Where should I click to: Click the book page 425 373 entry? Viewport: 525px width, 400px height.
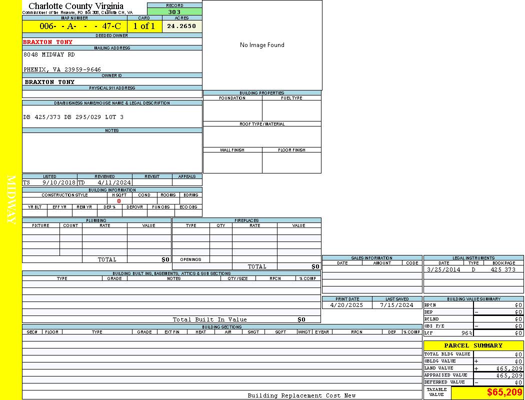pyautogui.click(x=502, y=269)
